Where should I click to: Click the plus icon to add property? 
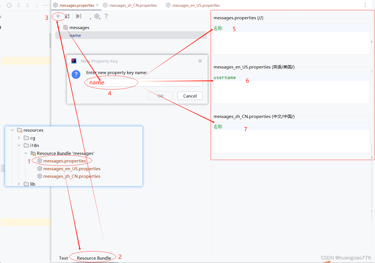point(58,16)
